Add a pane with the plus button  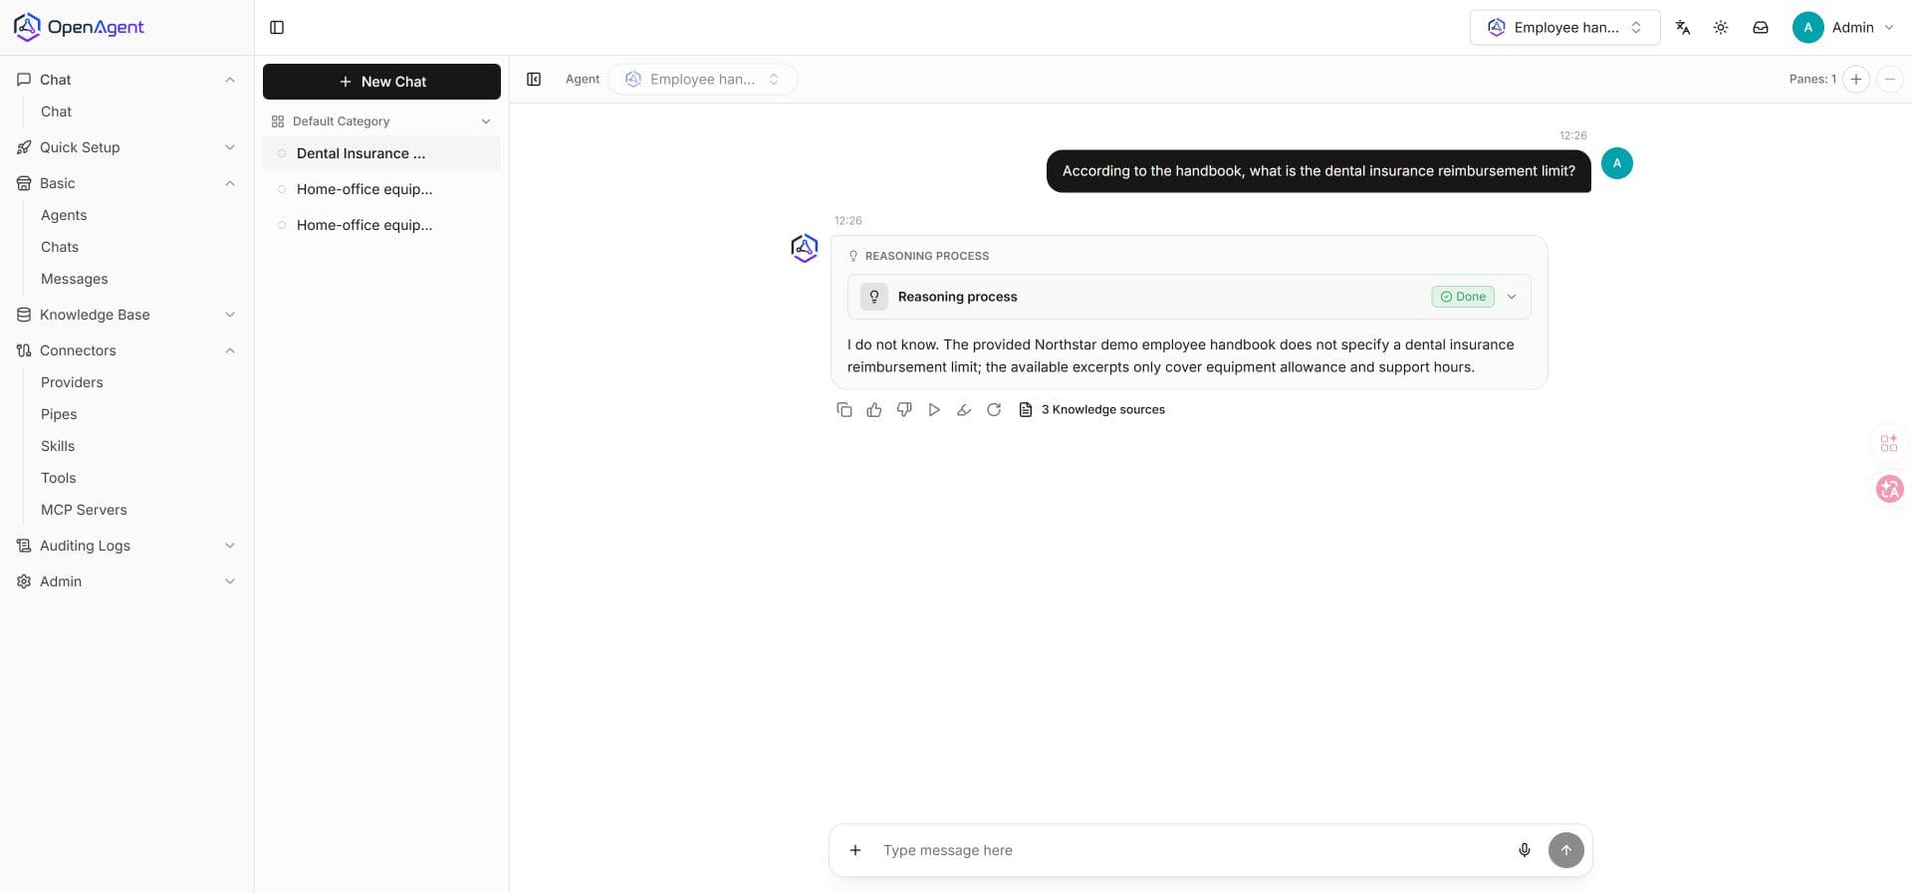1856,80
